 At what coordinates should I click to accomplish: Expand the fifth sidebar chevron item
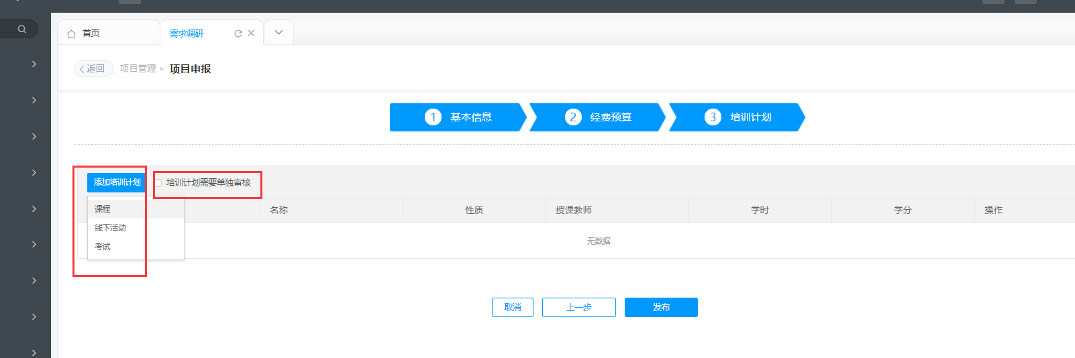(x=34, y=208)
